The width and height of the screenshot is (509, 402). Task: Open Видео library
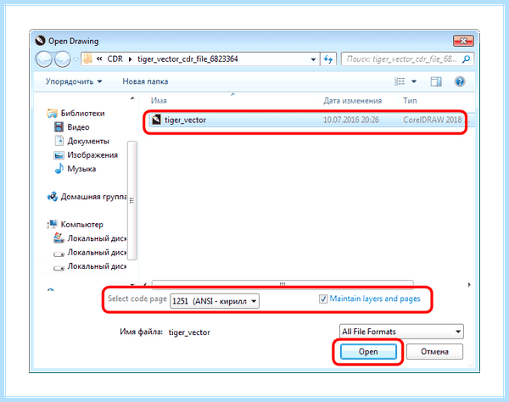tap(78, 127)
